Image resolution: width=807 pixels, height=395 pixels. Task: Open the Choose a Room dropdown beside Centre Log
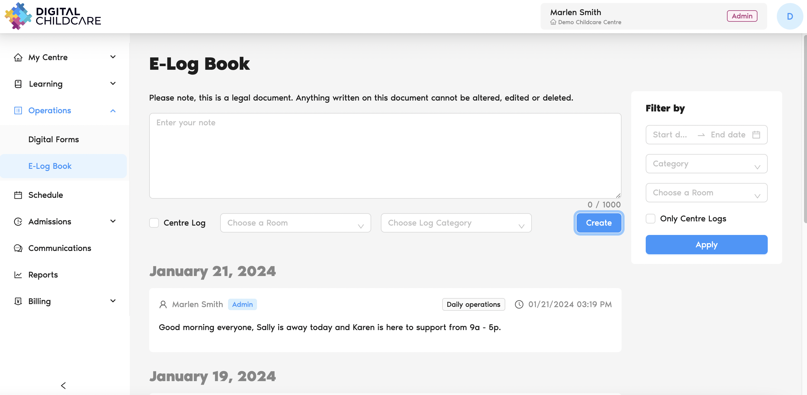click(x=295, y=223)
